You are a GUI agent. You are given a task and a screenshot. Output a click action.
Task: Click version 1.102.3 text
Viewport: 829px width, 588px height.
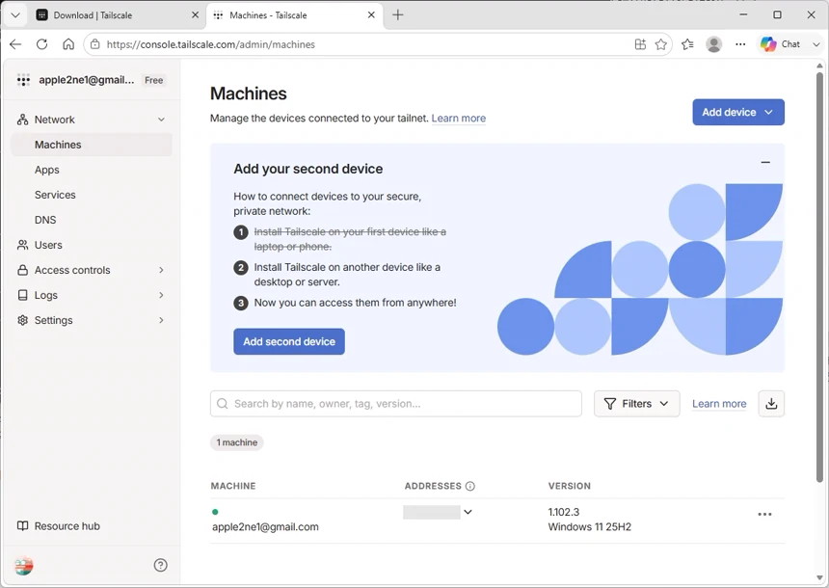point(564,512)
